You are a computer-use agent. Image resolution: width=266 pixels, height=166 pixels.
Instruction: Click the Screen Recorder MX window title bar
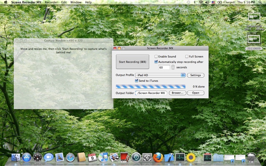160,48
